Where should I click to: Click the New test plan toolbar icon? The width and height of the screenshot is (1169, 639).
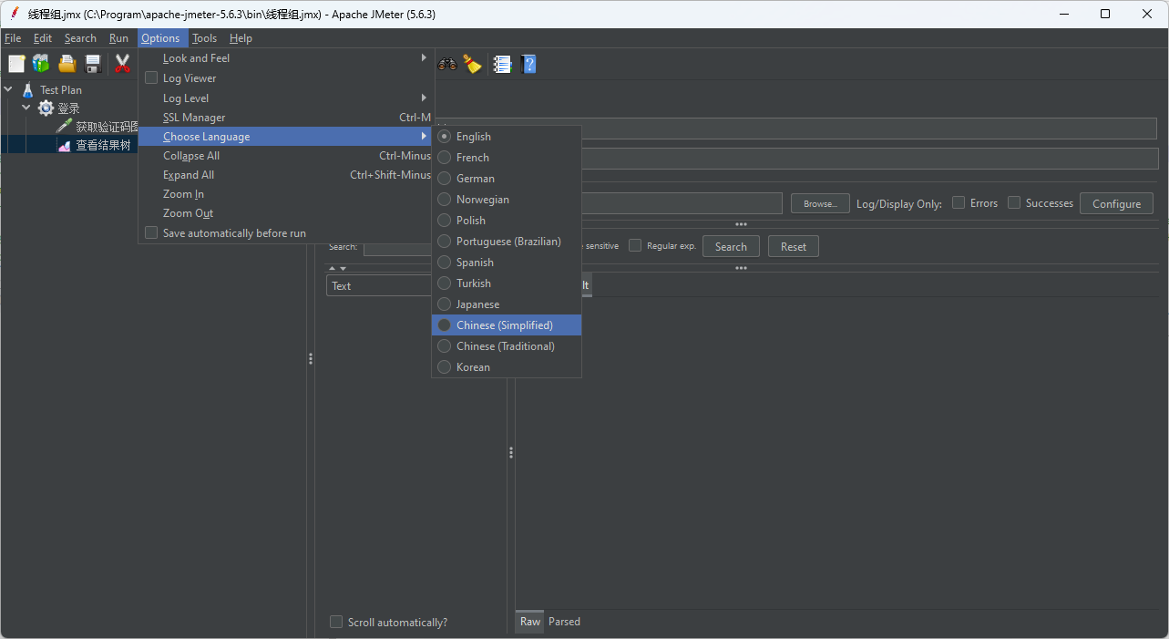point(16,64)
